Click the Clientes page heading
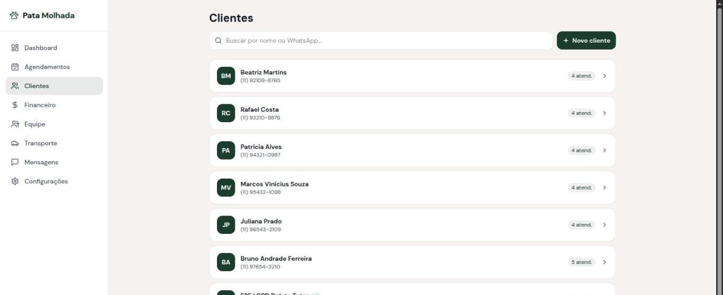This screenshot has width=723, height=295. 231,18
